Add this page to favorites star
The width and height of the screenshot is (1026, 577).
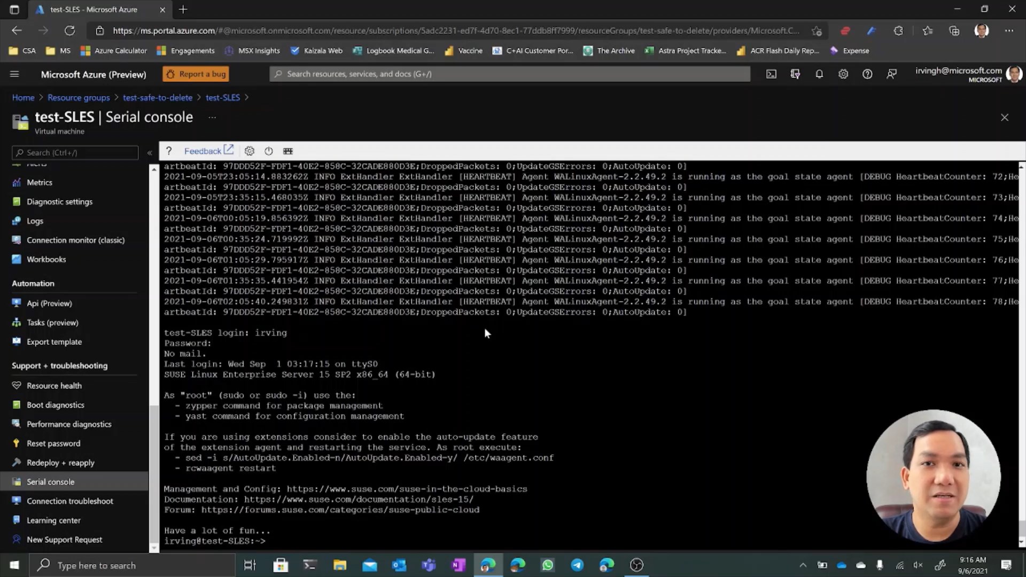817,30
